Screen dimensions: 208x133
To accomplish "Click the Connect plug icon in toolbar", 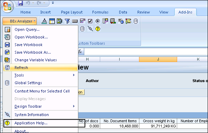I will pyautogui.click(x=90, y=29).
